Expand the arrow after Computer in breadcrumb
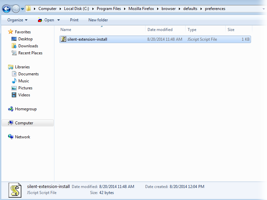This screenshot has height=200, width=267. pyautogui.click(x=60, y=9)
